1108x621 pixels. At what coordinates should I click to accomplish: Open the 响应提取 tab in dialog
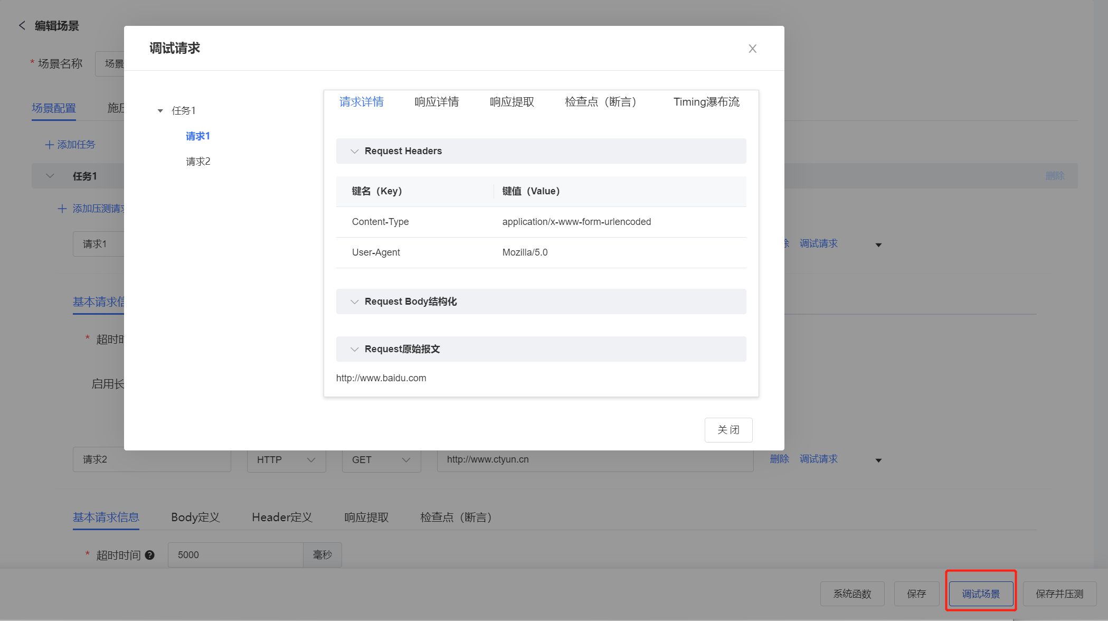click(x=512, y=102)
